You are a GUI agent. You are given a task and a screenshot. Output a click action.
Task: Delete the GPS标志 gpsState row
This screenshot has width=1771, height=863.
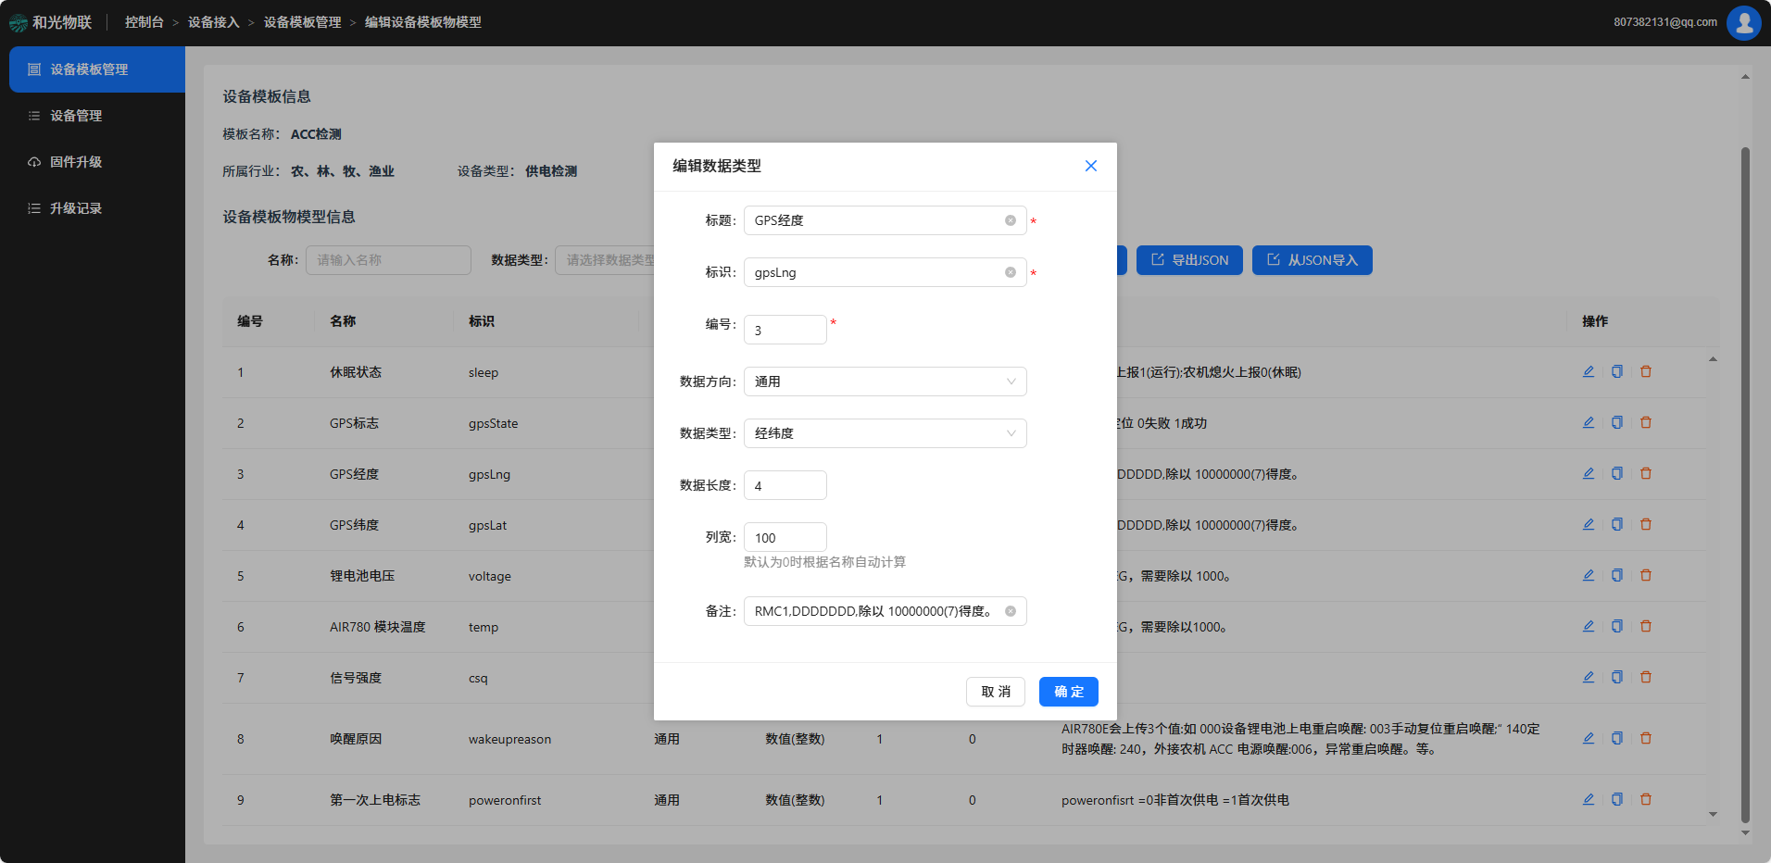coord(1646,422)
